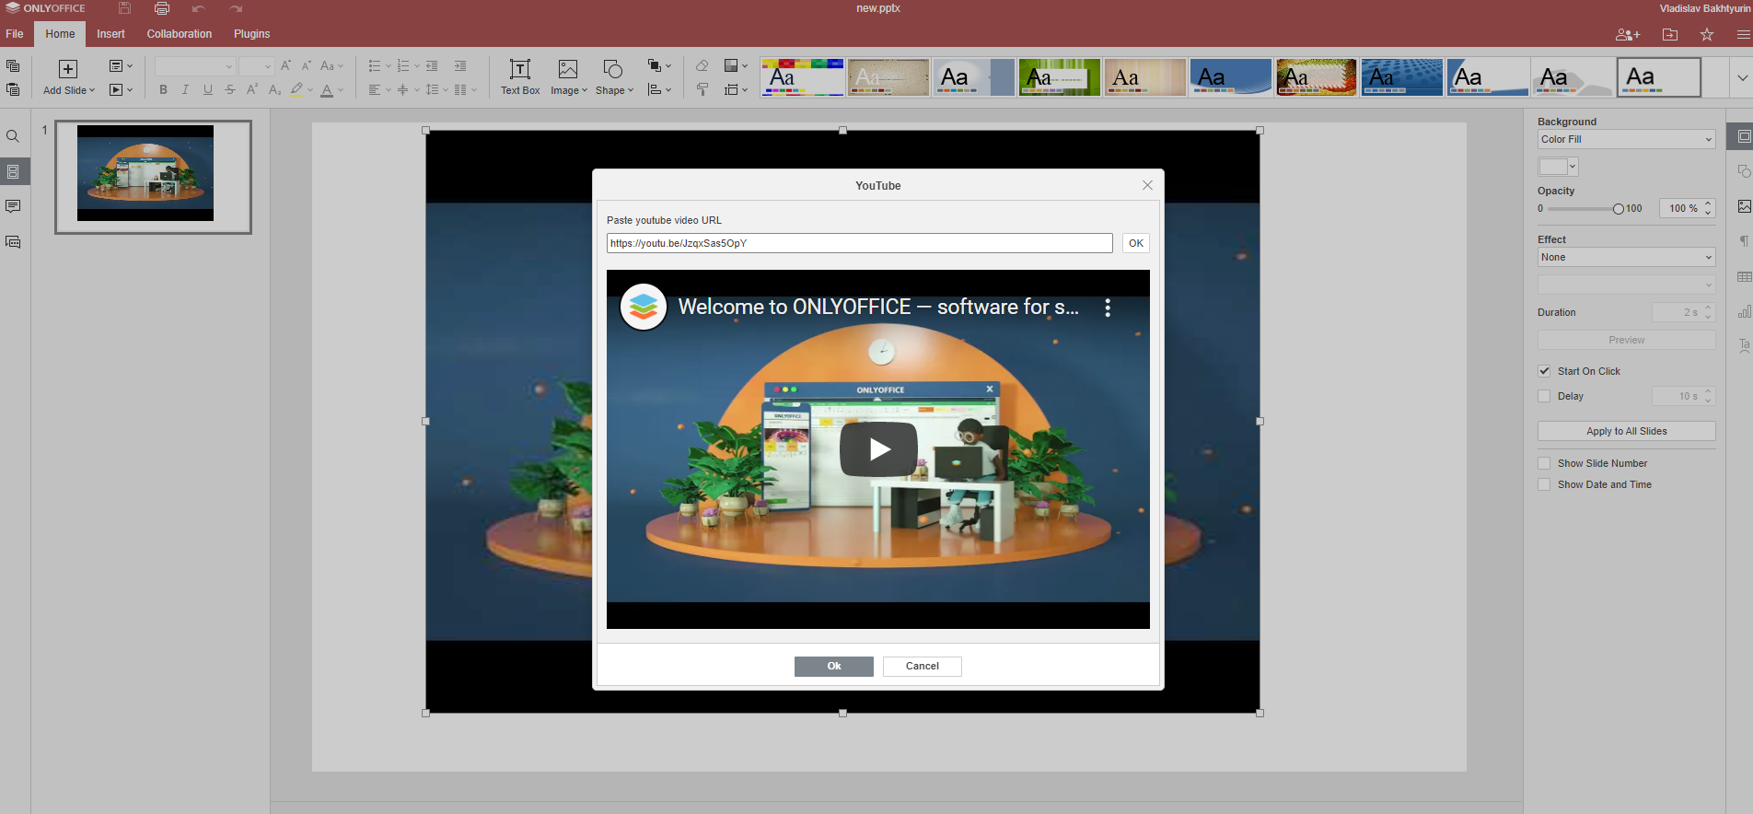Enable the Delay checkbox
Viewport: 1753px width, 814px height.
click(1545, 396)
